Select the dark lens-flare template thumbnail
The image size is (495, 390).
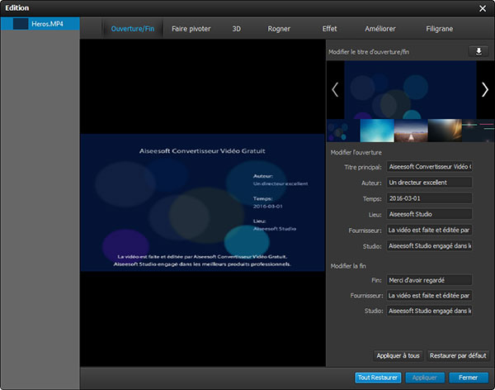[478, 131]
